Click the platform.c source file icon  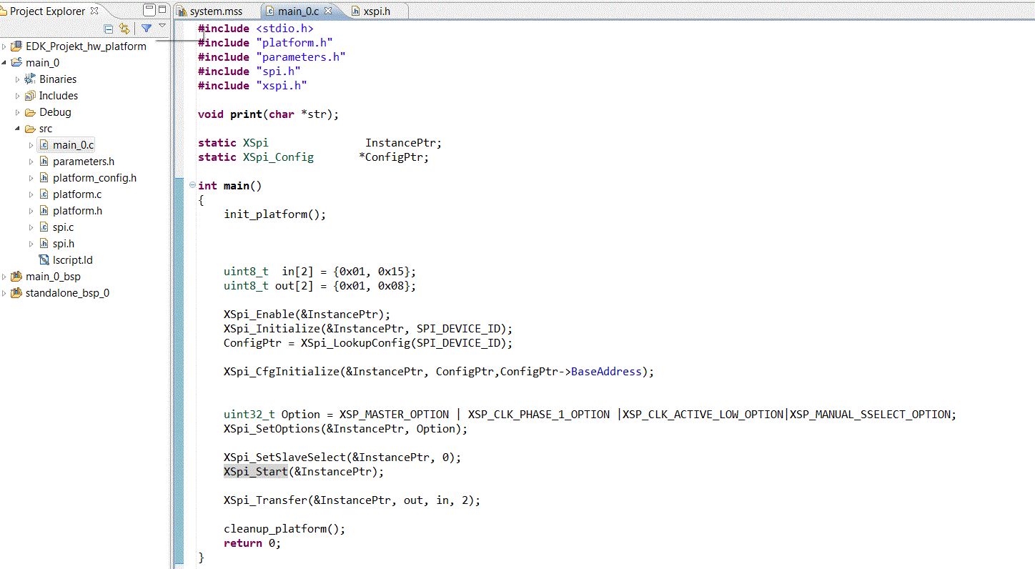pos(44,194)
